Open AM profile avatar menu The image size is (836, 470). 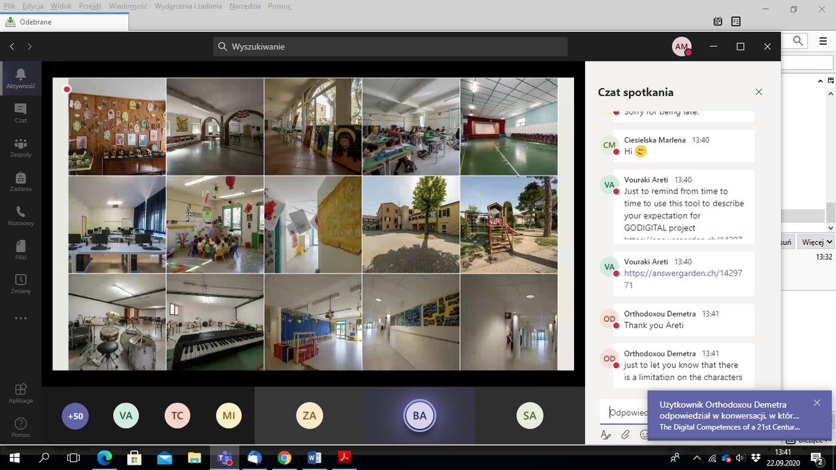click(x=682, y=47)
